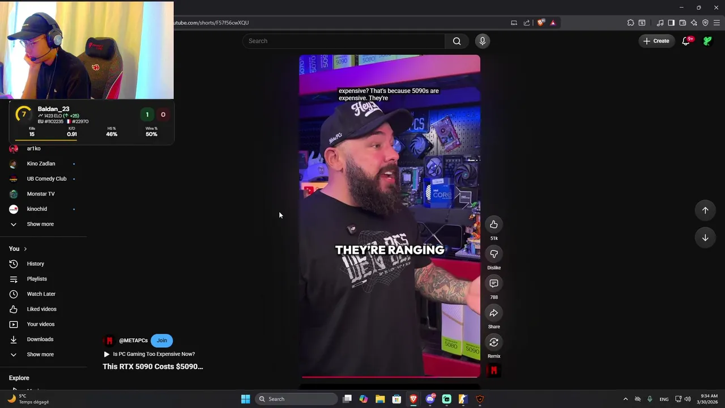Remix this short
The image size is (725, 408).
[x=494, y=342]
